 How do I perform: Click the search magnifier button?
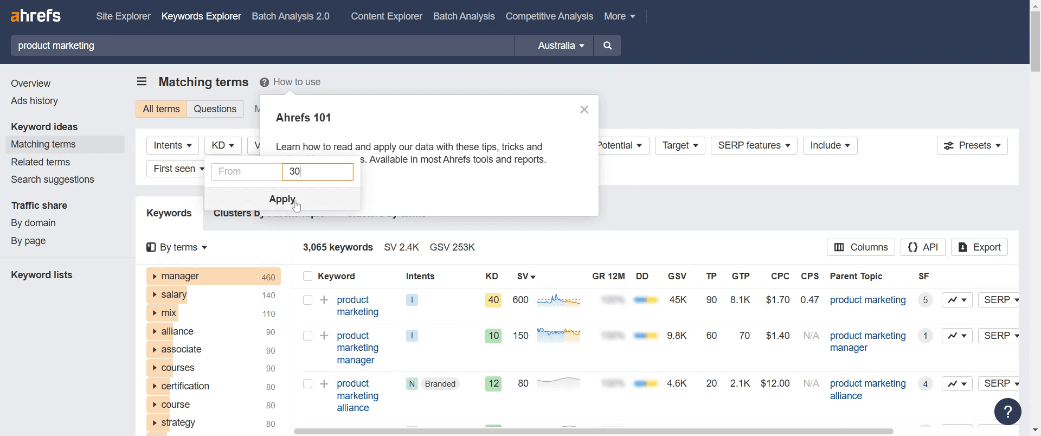pos(607,46)
